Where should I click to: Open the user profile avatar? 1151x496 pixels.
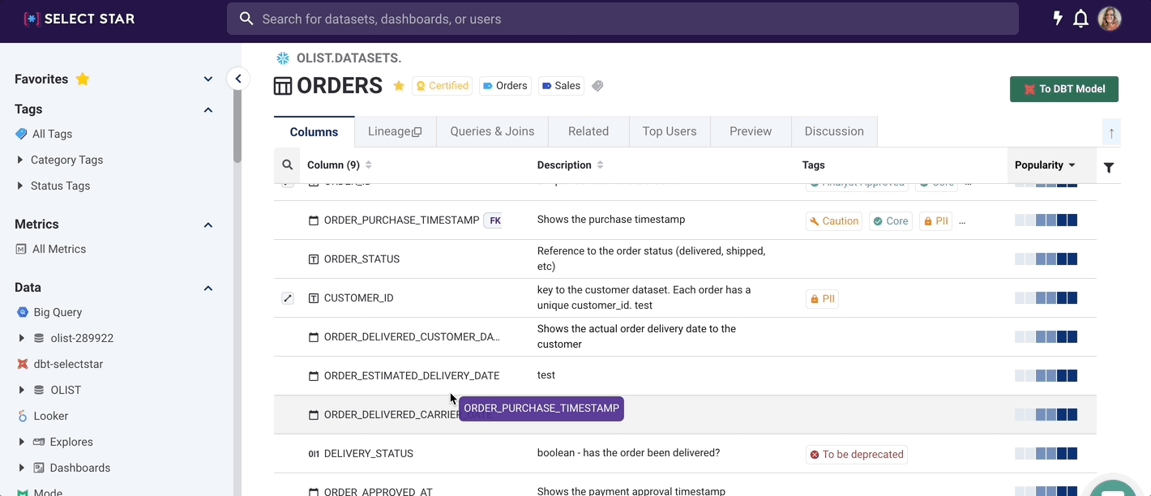pyautogui.click(x=1109, y=19)
